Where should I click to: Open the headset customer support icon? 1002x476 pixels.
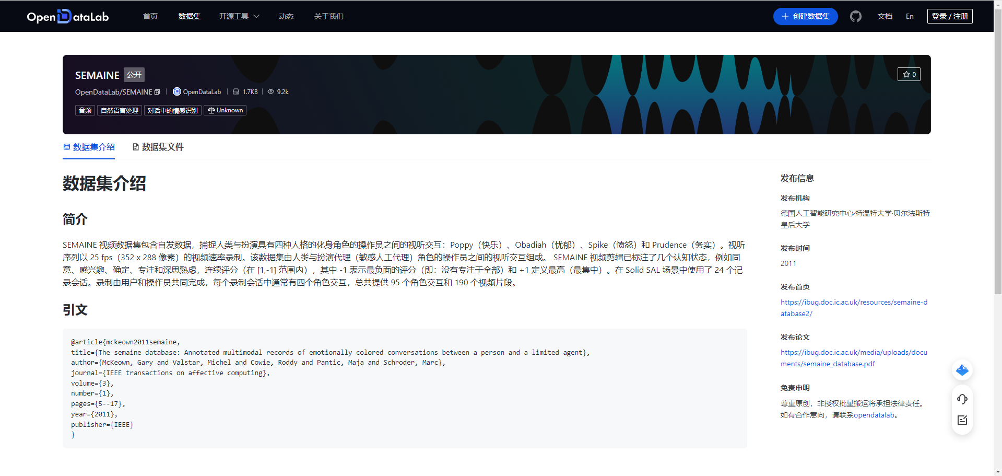962,399
